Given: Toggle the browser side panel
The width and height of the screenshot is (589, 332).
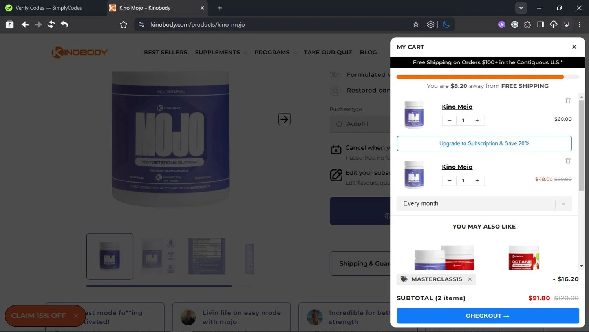Looking at the screenshot, I should (540, 24).
